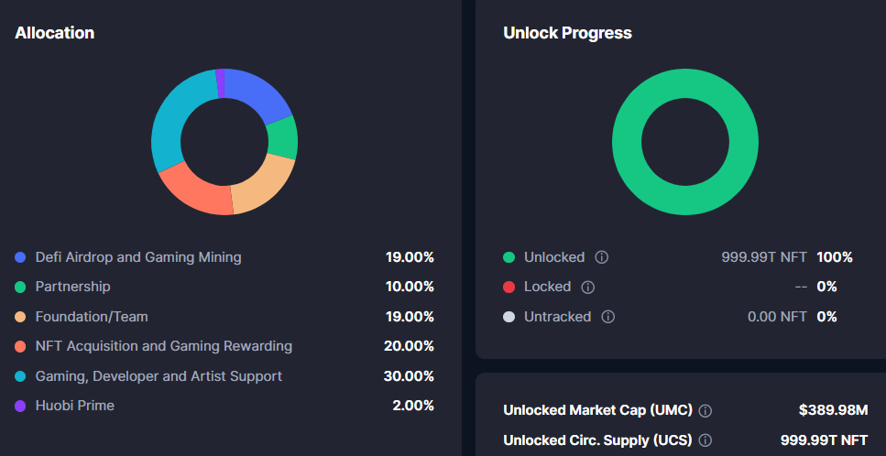Click orange Foundation/Team legend dot
Viewport: 886px width, 456px height.
click(x=20, y=317)
